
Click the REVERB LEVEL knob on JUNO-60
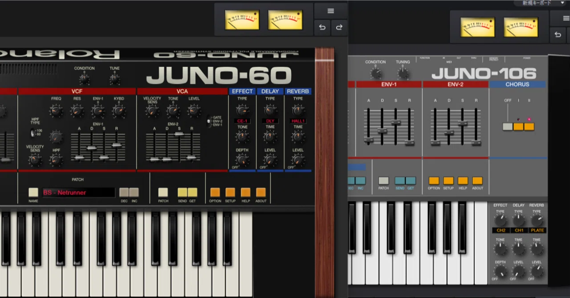(298, 160)
